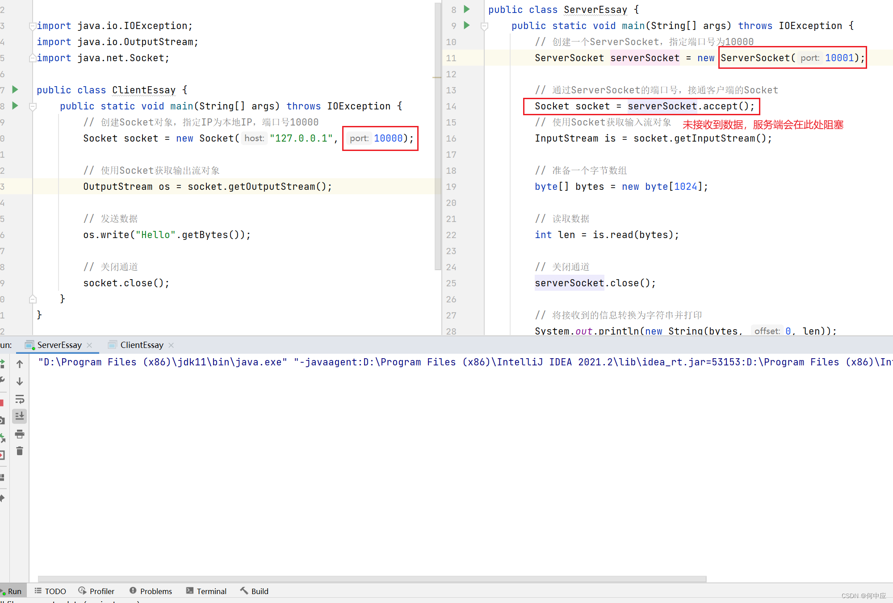
Task: Clear console with the trash icon
Action: click(x=20, y=451)
